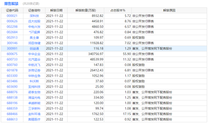This screenshot has height=123, width=210.
Task: Open the 深科技 stock name link
Action: coord(34,16)
